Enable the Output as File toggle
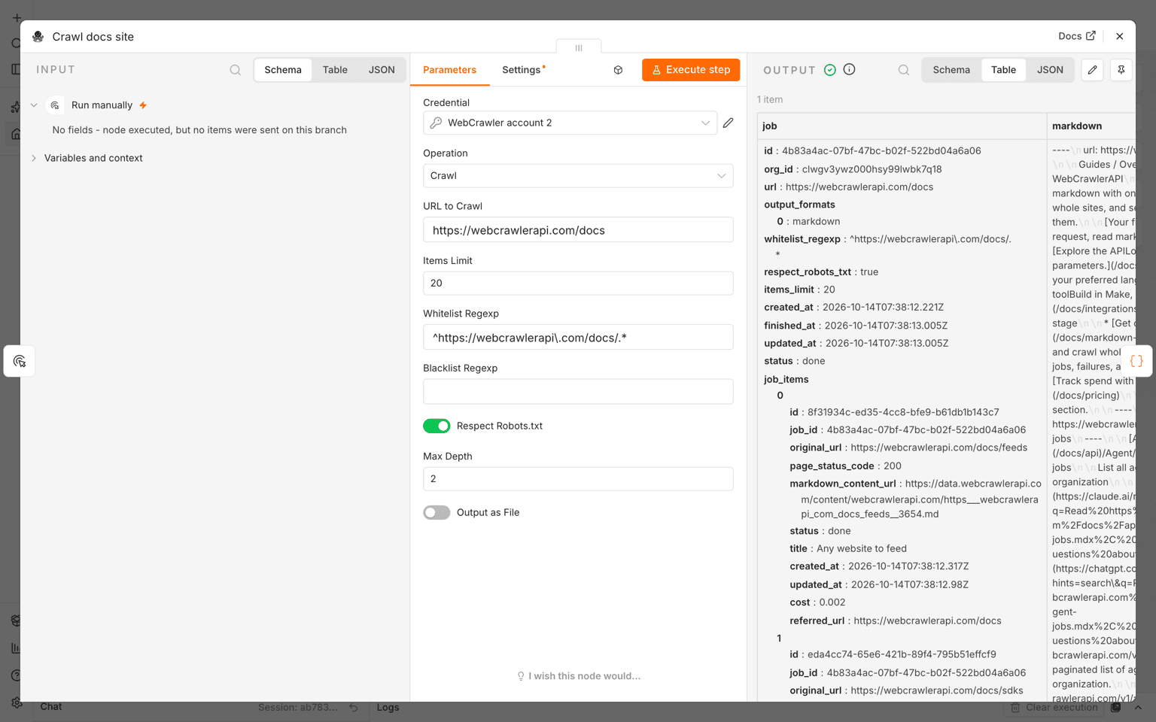1156x722 pixels. click(437, 512)
